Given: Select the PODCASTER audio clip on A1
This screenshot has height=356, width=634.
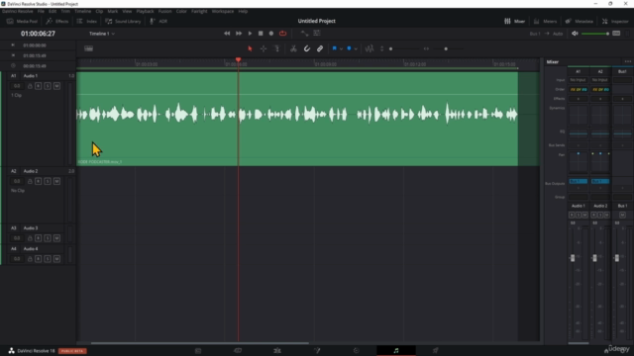Looking at the screenshot, I should point(297,119).
